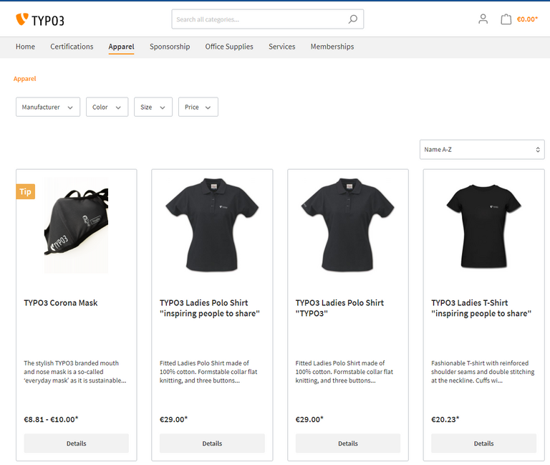The width and height of the screenshot is (550, 465).
Task: Click the Apparel breadcrumb link
Action: 24,79
